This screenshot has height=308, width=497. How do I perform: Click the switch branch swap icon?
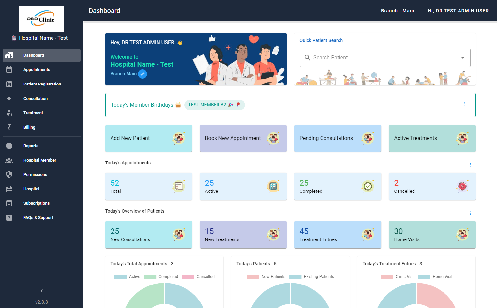143,74
